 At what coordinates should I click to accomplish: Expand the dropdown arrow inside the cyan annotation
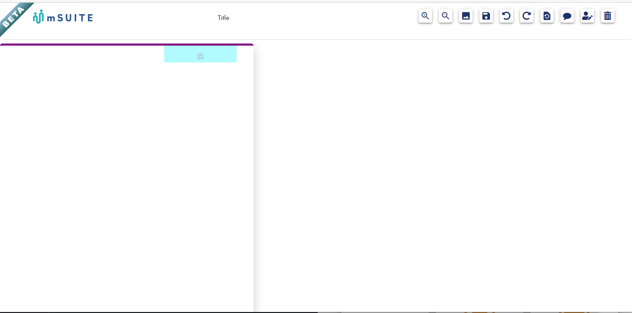pyautogui.click(x=201, y=57)
